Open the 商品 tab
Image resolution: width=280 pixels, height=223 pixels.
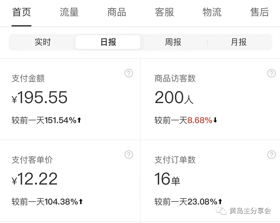tap(117, 12)
